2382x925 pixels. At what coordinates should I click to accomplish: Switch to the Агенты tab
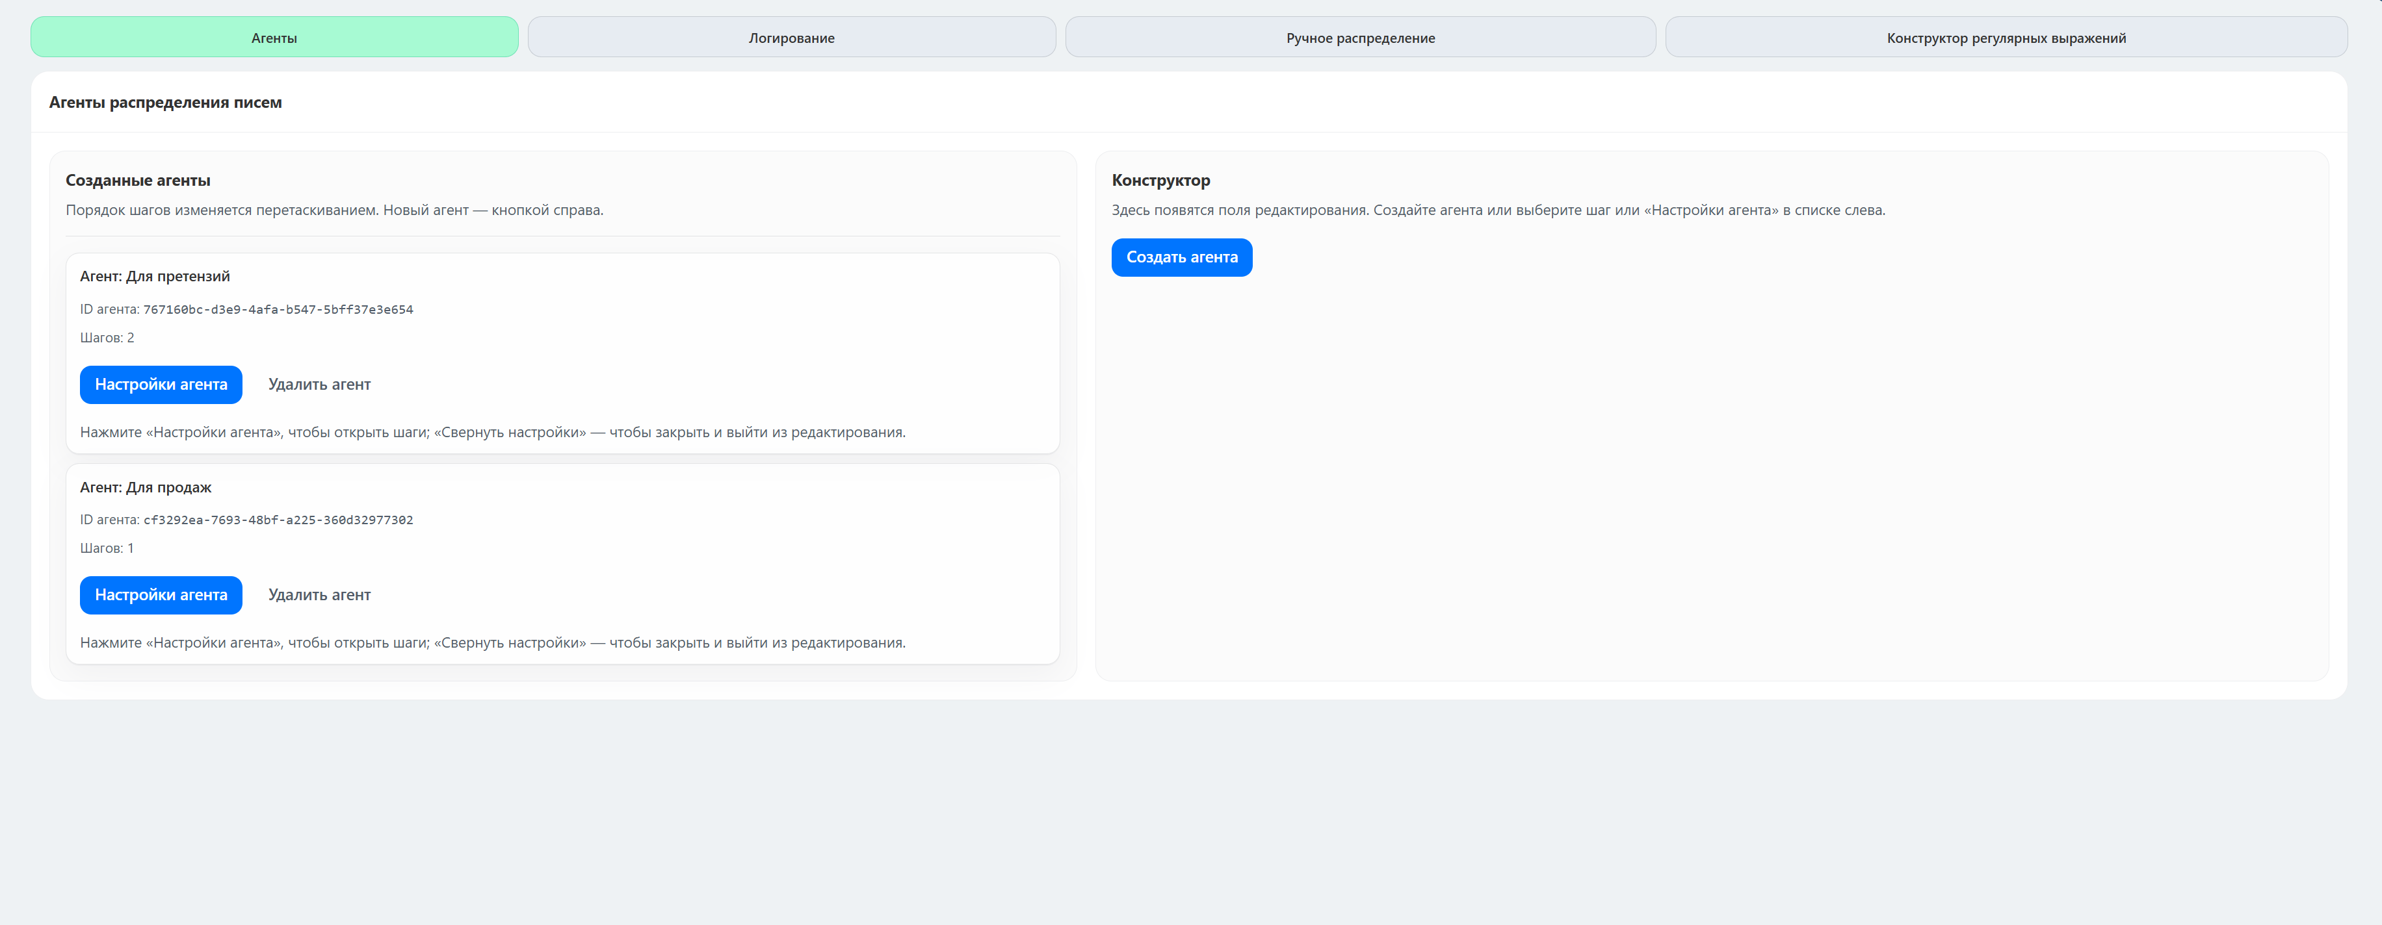click(x=274, y=38)
